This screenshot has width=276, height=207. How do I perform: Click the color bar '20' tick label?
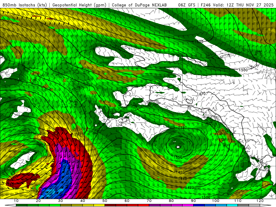click(38, 201)
